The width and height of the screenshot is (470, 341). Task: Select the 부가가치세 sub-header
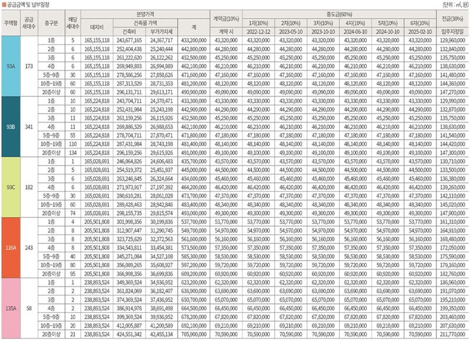coord(162,32)
